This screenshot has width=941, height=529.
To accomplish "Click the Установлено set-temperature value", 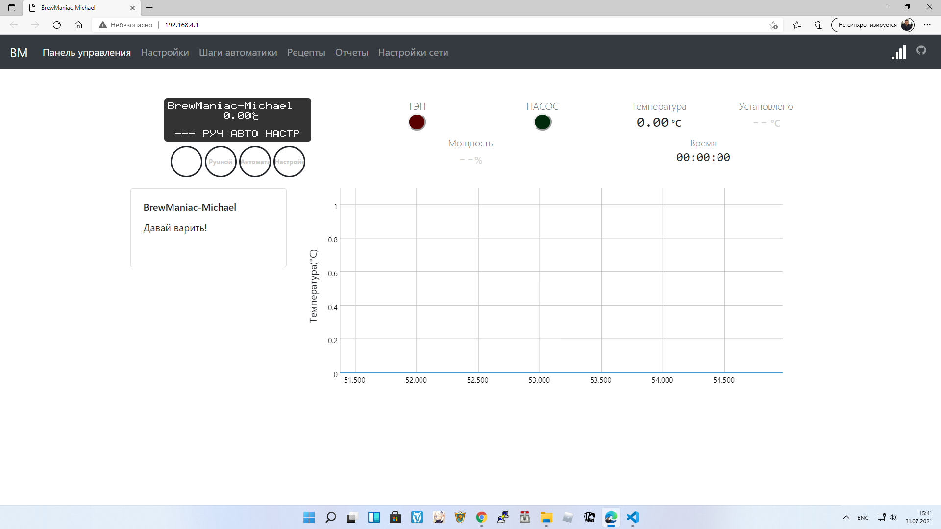I will click(767, 123).
